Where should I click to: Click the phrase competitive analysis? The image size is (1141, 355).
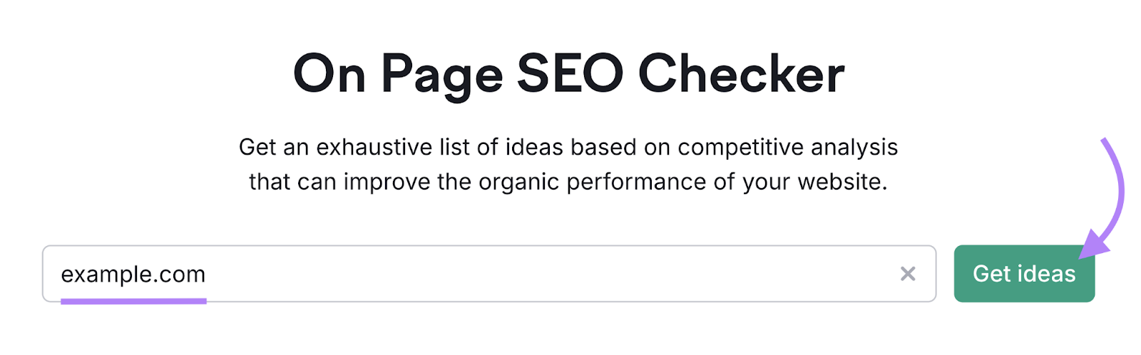pyautogui.click(x=787, y=147)
